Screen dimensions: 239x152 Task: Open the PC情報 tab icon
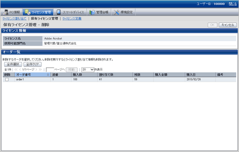tap(6, 12)
